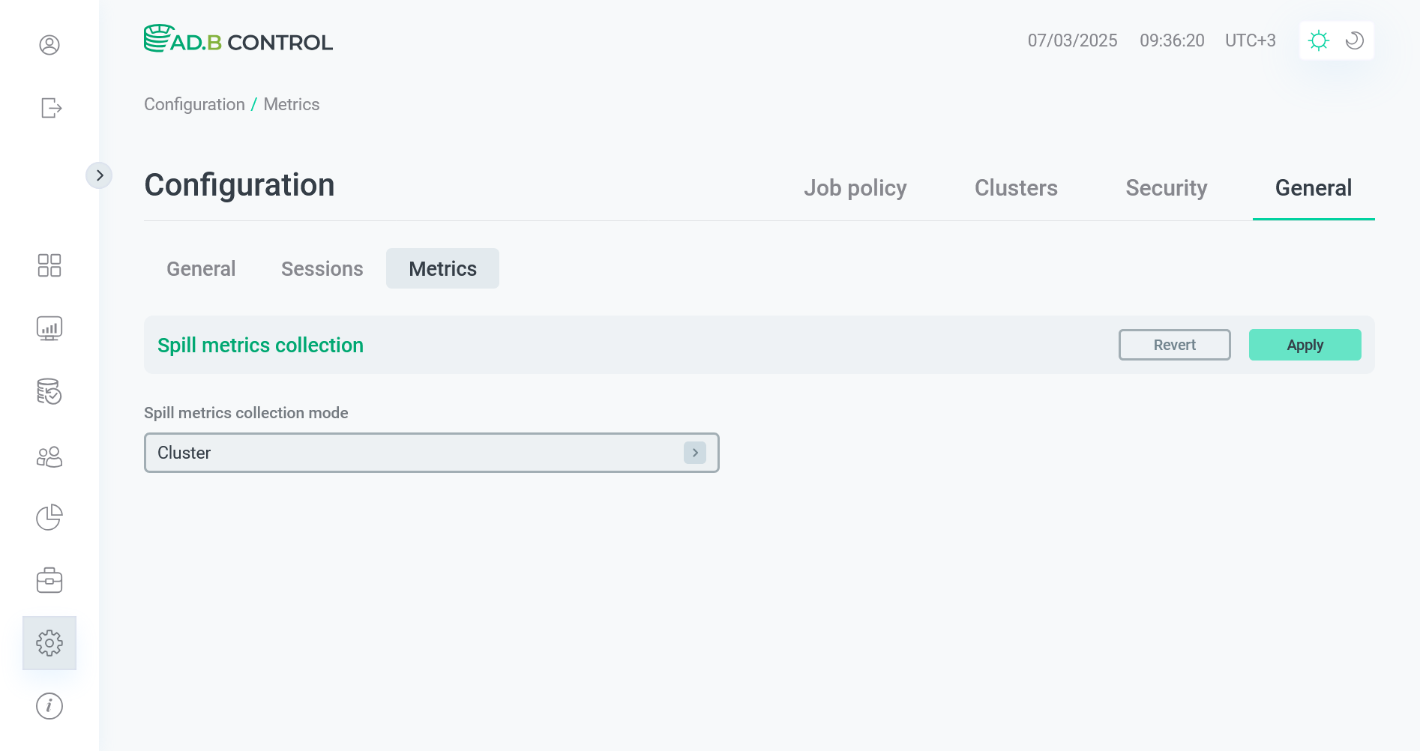Screen dimensions: 1420x751
Task: Open the user profile icon
Action: point(49,45)
